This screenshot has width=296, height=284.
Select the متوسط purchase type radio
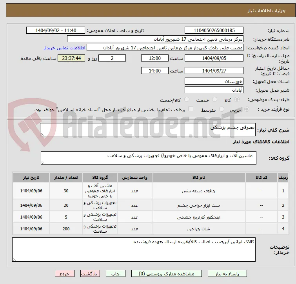point(222,109)
